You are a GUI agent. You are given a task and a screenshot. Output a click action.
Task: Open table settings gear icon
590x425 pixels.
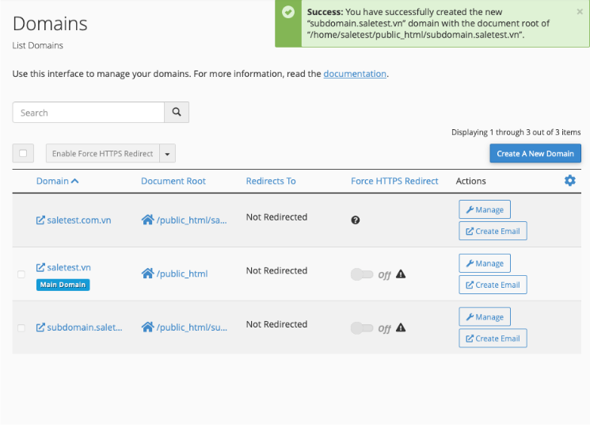tap(569, 181)
